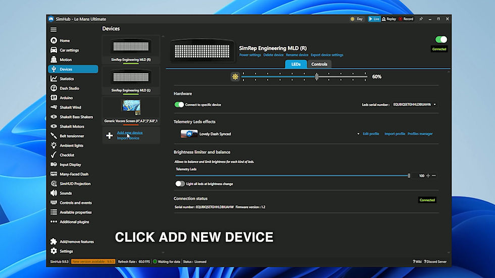Click the Export device settings link
Viewport: 495px width, 278px height.
pyautogui.click(x=327, y=55)
